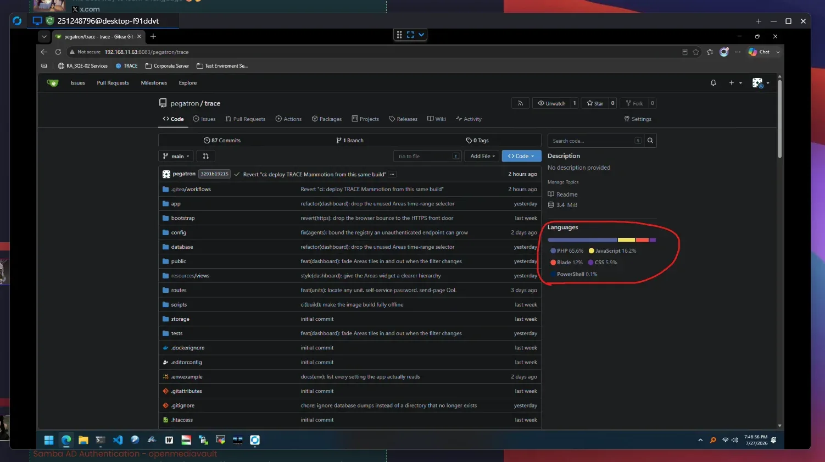Open the Actions tab

tap(288, 119)
